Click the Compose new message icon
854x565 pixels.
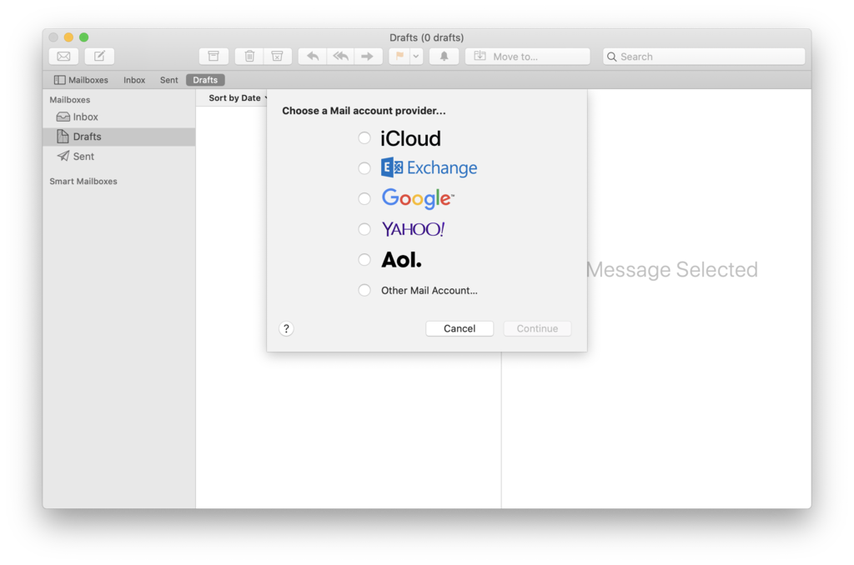(99, 56)
